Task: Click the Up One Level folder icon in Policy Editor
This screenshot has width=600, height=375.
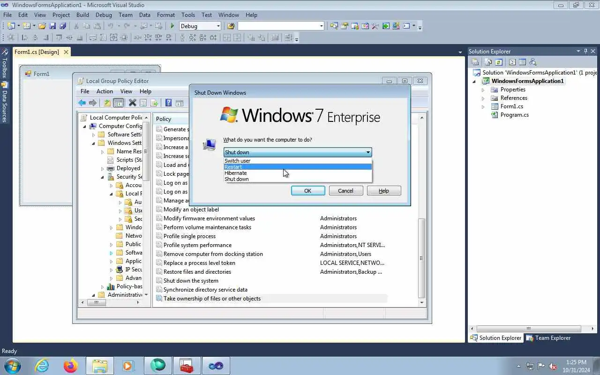Action: click(107, 103)
